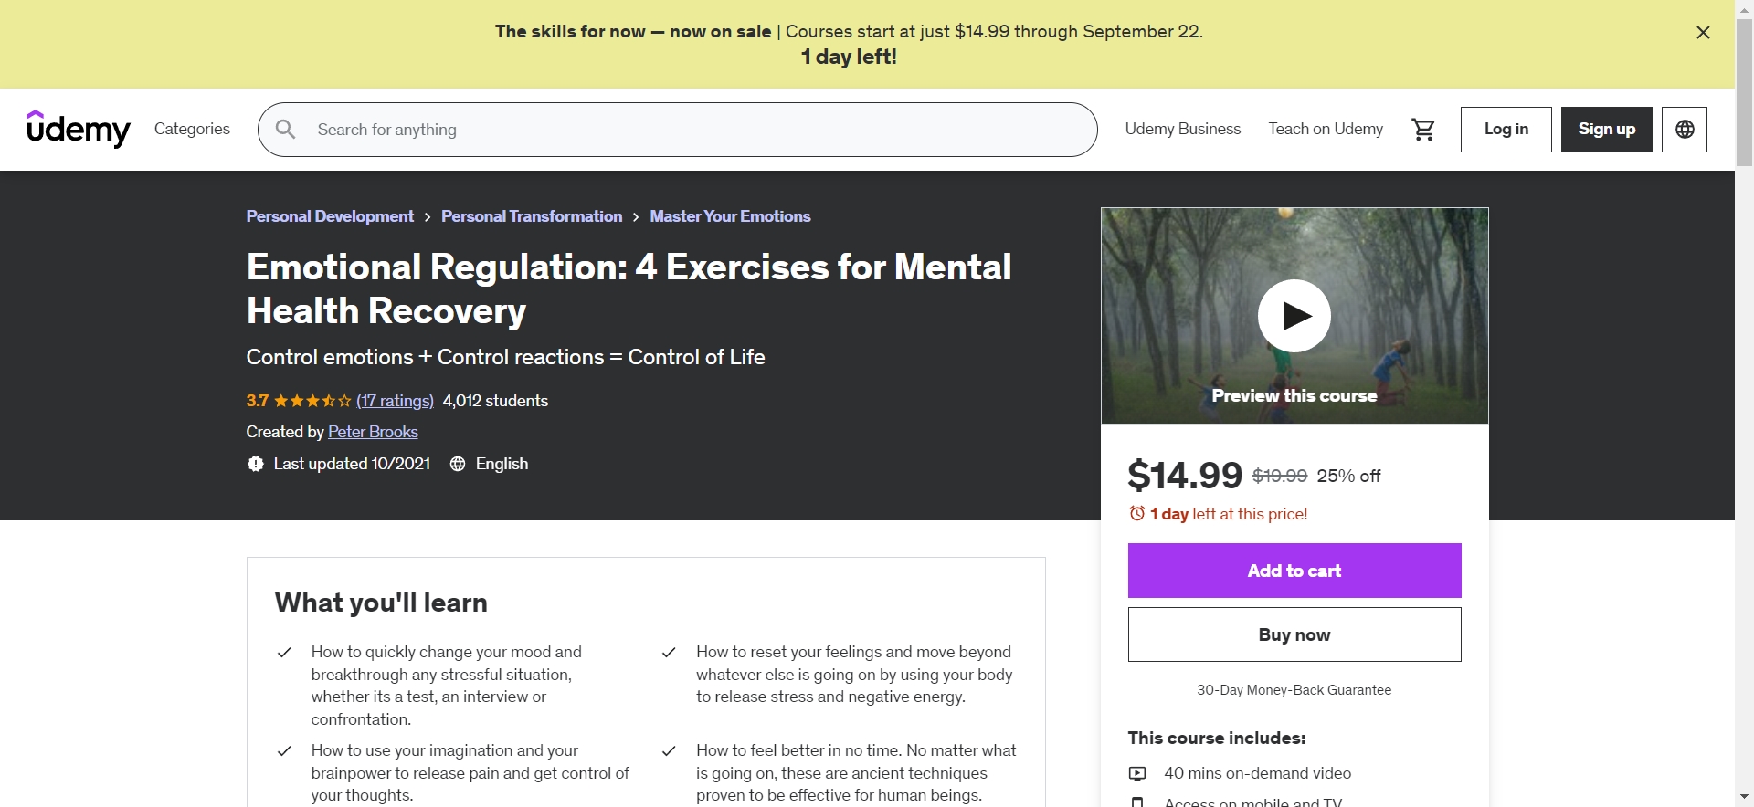Screen dimensions: 1754x807
Task: Click the Buy now button
Action: (x=1294, y=634)
